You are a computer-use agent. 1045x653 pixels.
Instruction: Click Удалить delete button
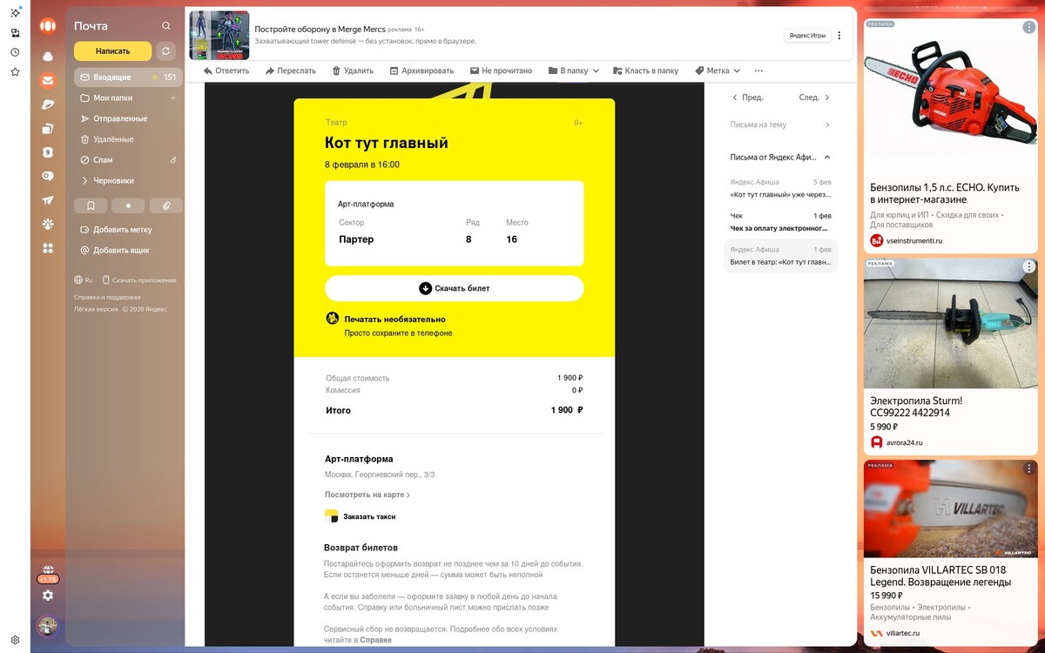pyautogui.click(x=352, y=71)
